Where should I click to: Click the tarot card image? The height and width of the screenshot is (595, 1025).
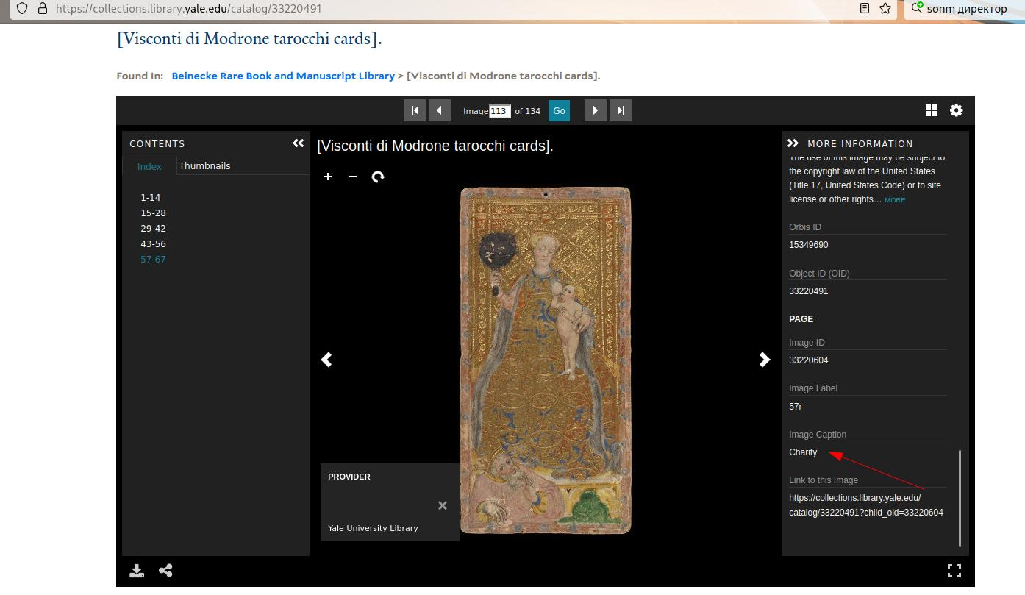(546, 360)
